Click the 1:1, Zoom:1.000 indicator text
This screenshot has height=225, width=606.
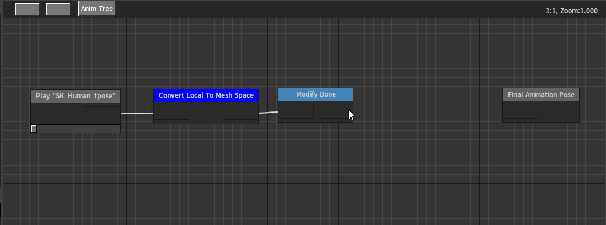(572, 11)
